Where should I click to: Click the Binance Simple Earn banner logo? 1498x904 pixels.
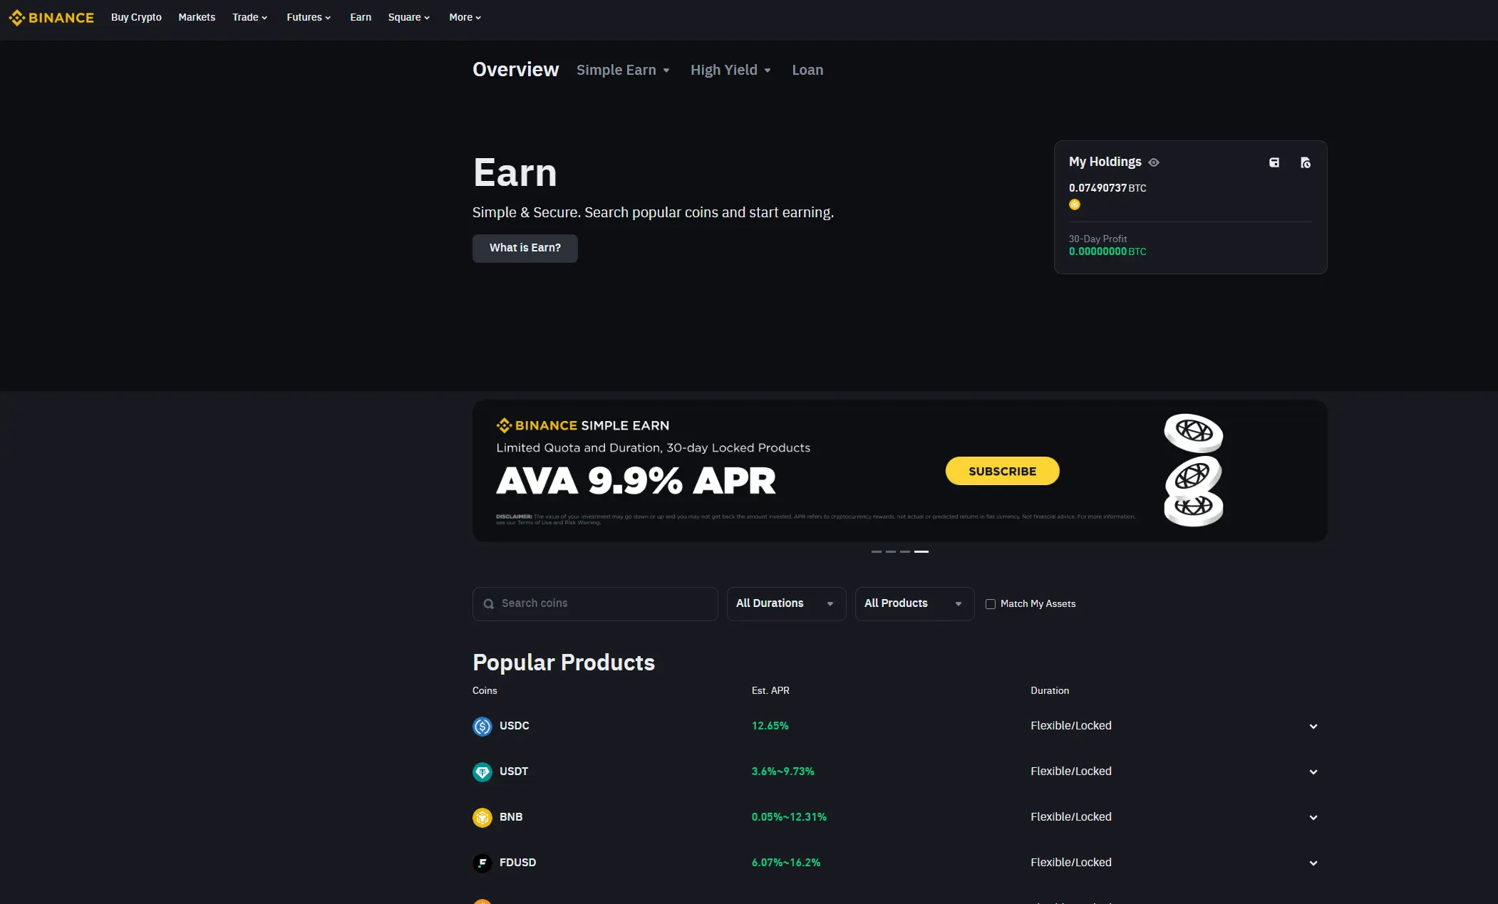582,425
